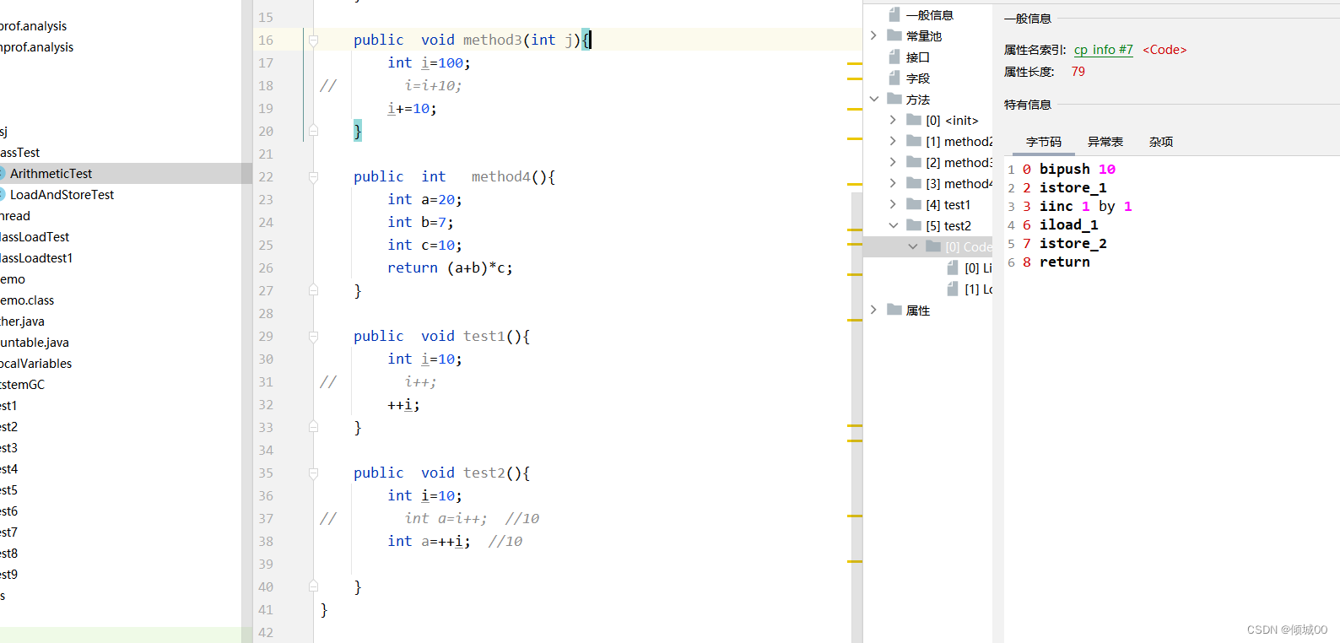Expand the 属性 tree node
This screenshot has height=643, width=1340.
point(874,310)
